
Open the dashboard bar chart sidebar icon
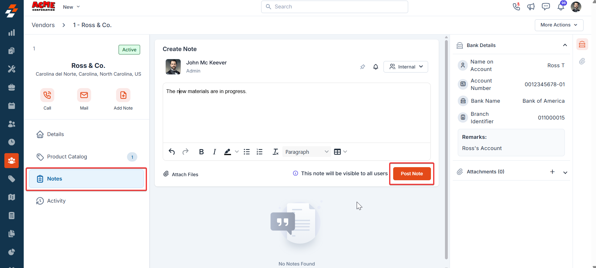[x=12, y=33]
